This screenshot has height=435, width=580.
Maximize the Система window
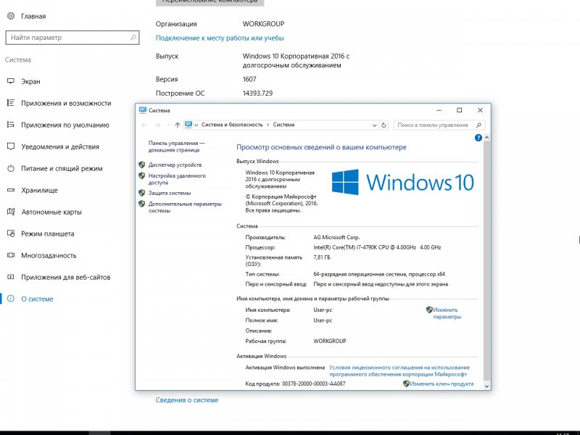tap(460, 110)
